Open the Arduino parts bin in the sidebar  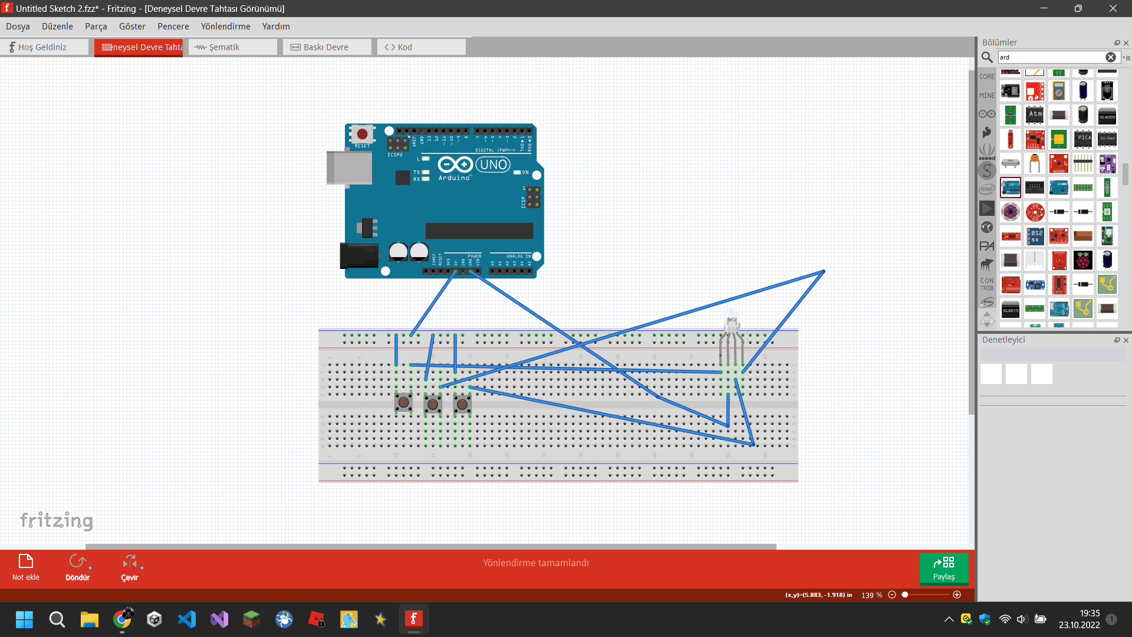987,114
